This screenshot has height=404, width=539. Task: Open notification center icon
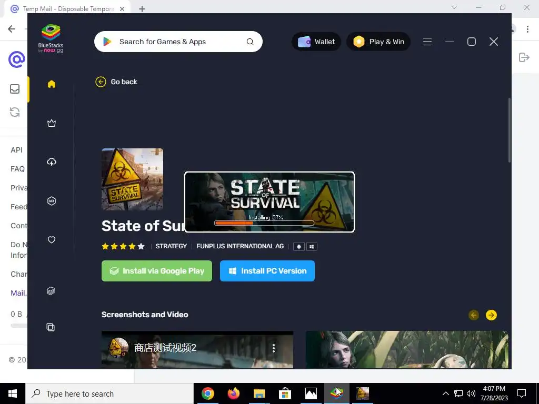tap(522, 393)
